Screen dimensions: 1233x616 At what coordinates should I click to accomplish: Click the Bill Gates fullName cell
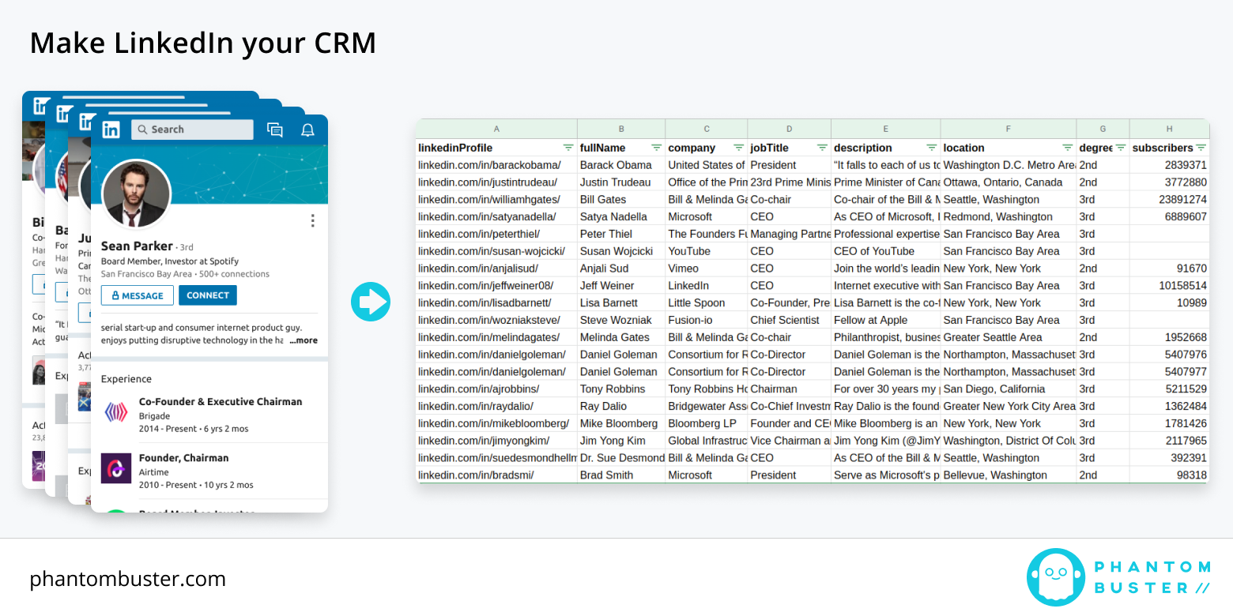(x=621, y=200)
